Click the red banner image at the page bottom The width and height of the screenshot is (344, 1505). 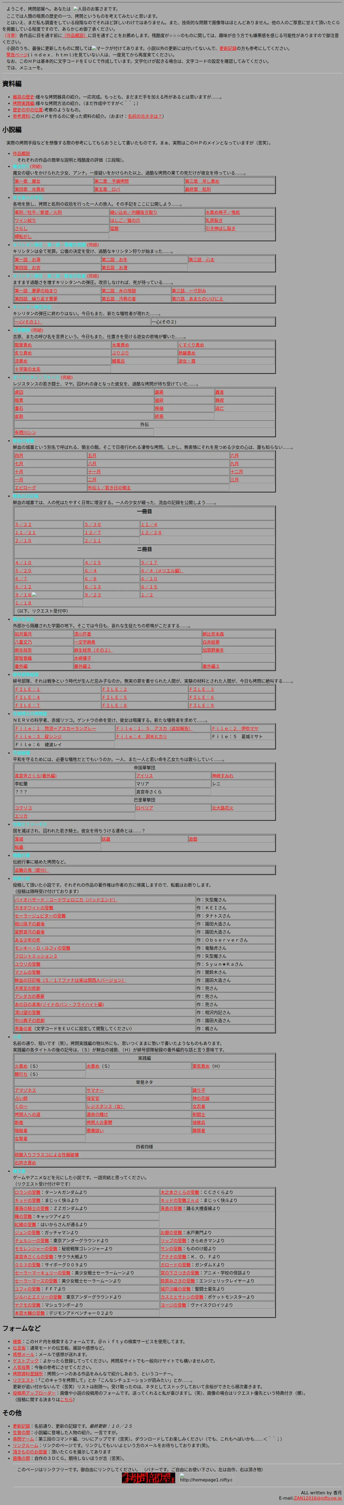pos(148,1478)
